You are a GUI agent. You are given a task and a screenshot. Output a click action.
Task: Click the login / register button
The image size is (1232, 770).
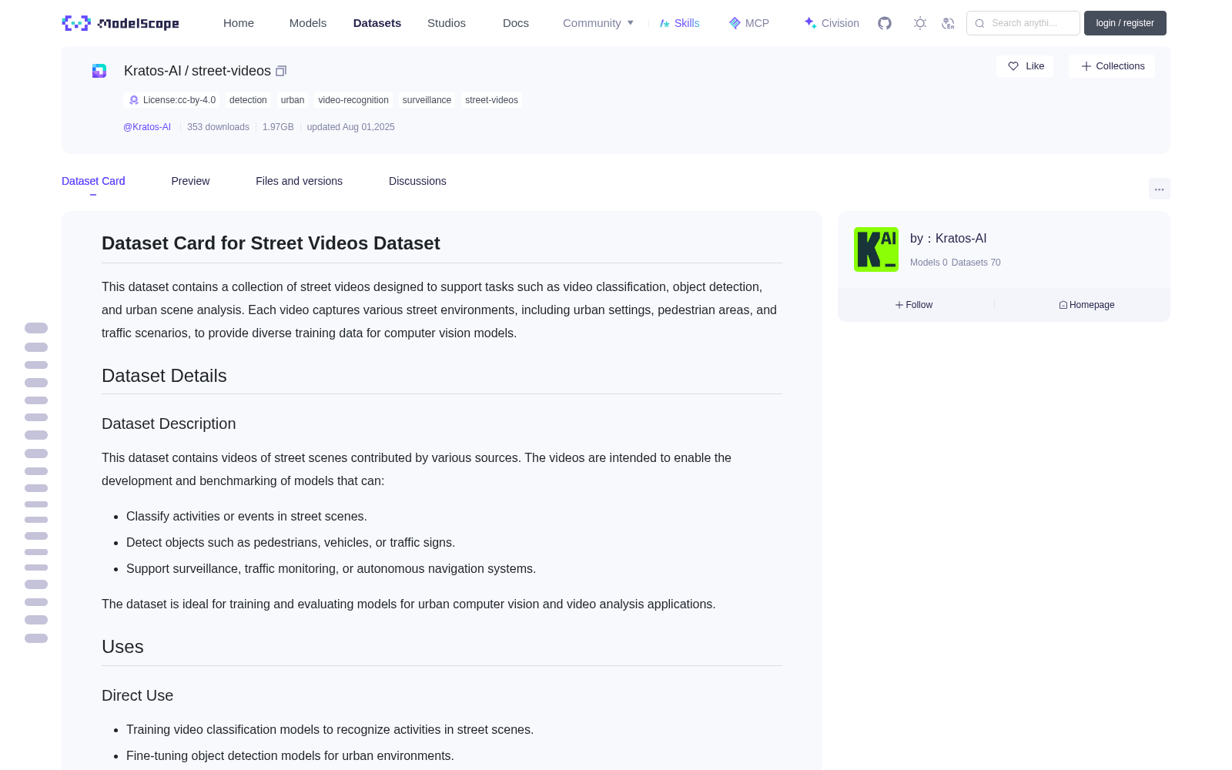pyautogui.click(x=1125, y=23)
